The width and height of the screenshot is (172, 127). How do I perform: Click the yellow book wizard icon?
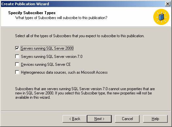(161, 17)
